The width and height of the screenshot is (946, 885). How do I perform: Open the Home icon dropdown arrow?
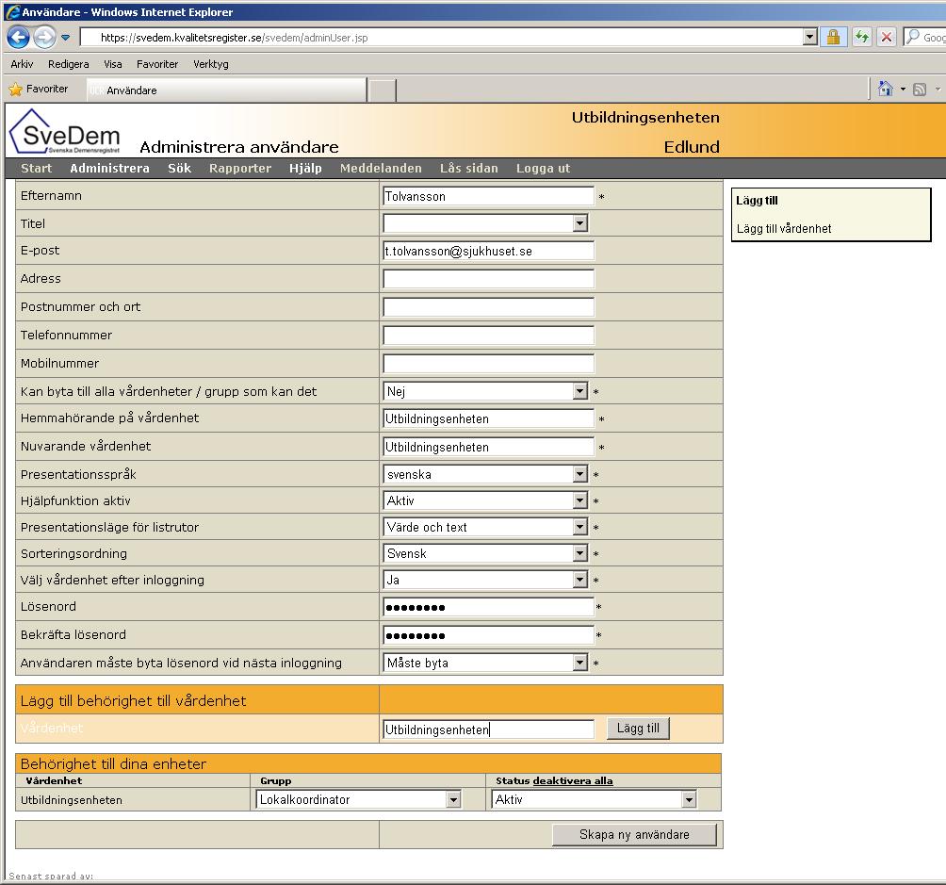pos(903,90)
